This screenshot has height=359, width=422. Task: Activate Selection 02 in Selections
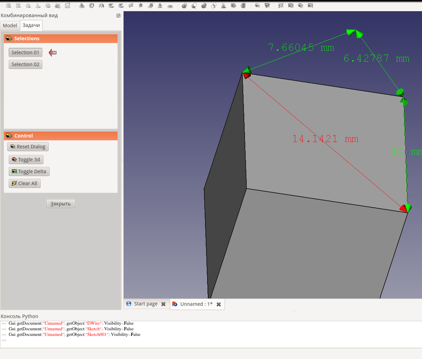point(25,64)
